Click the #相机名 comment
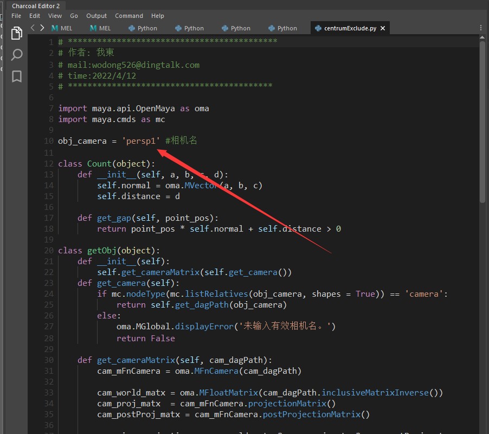489x434 pixels. pyautogui.click(x=181, y=141)
